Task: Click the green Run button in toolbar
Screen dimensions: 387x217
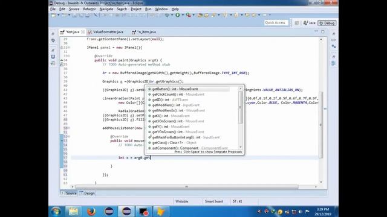Action: 177,15
